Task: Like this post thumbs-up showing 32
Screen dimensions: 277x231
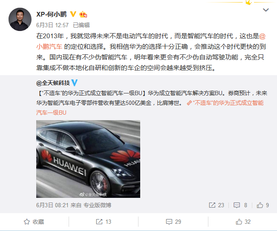Action: pos(243,222)
